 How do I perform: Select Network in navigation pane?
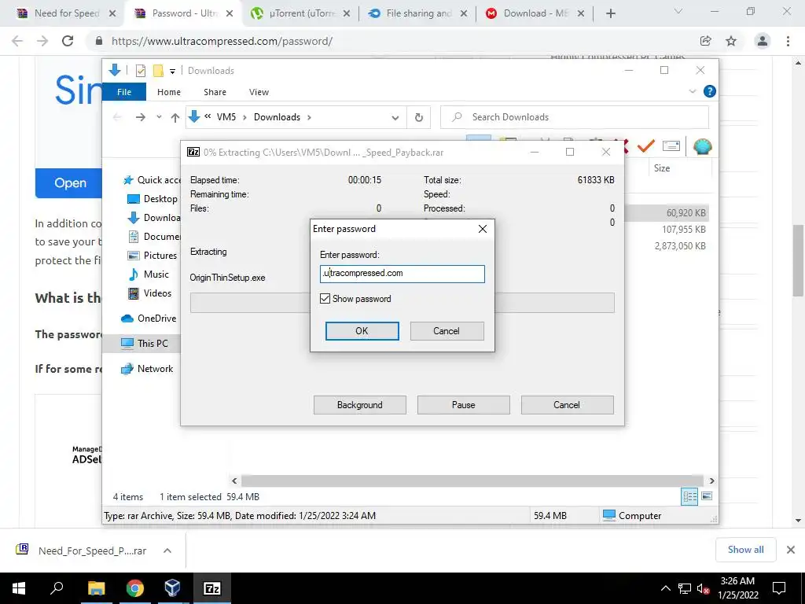(x=147, y=369)
